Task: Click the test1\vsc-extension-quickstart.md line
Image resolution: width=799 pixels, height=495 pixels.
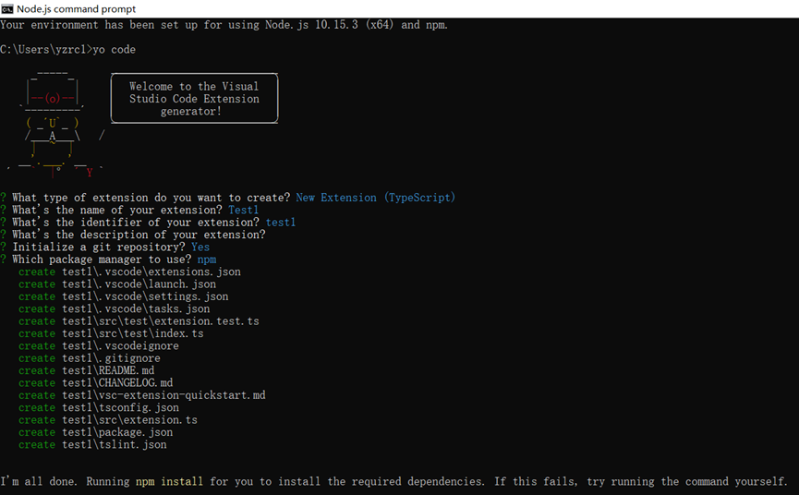Action: click(163, 395)
